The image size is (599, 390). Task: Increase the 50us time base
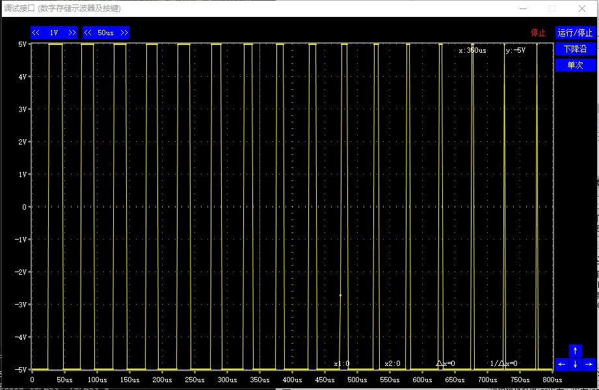124,33
